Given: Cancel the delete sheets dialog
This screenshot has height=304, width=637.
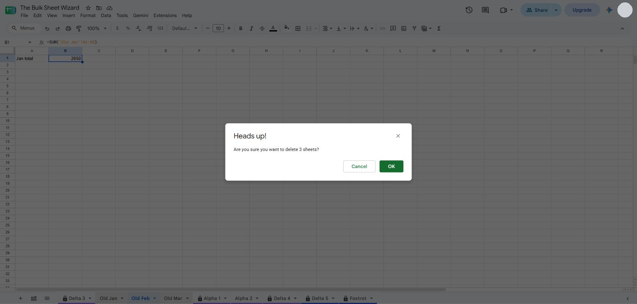Looking at the screenshot, I should click(x=359, y=166).
